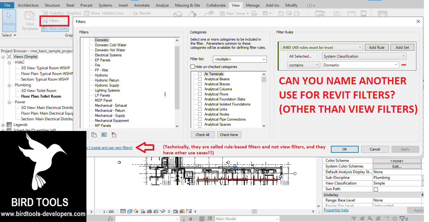Click the view scale 1 : 100

coord(109,211)
